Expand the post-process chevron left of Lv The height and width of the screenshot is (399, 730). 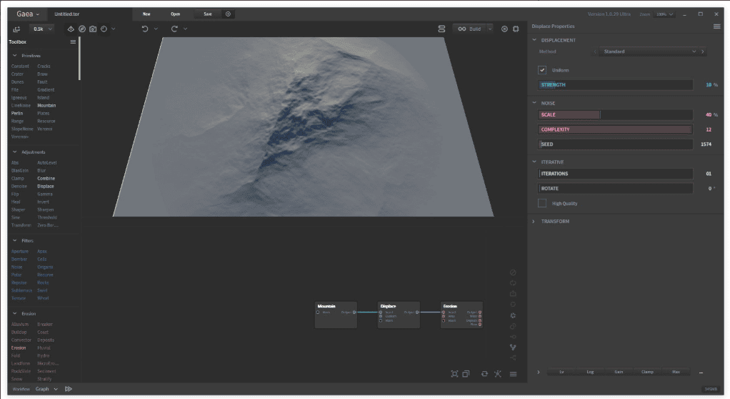click(538, 372)
